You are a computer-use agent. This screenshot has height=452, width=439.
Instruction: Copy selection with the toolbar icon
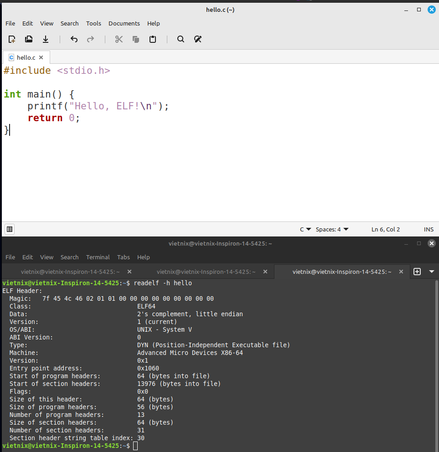(136, 39)
